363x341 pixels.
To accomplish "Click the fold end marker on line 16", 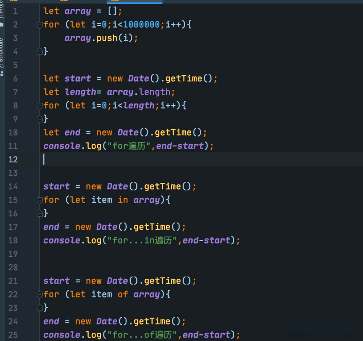I will [x=40, y=213].
